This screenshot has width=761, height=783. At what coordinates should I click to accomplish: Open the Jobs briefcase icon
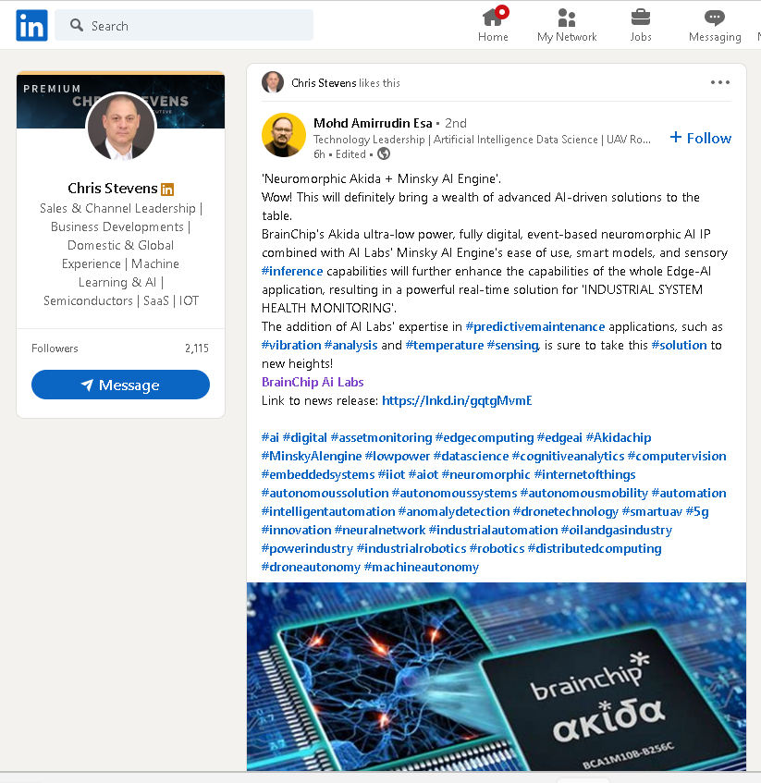[x=640, y=18]
